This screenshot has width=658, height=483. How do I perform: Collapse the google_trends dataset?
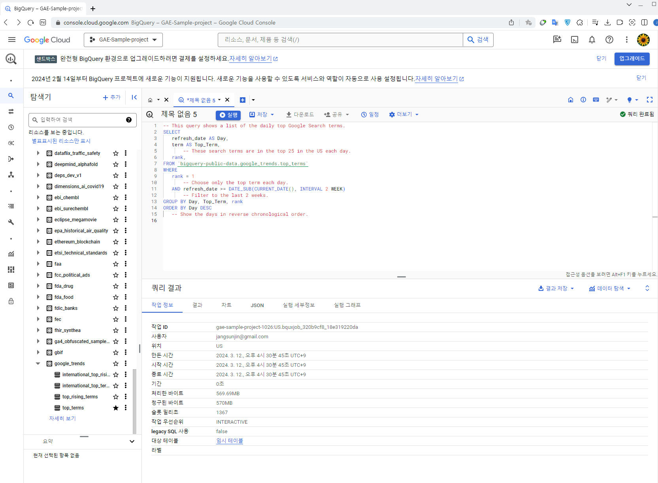point(38,363)
